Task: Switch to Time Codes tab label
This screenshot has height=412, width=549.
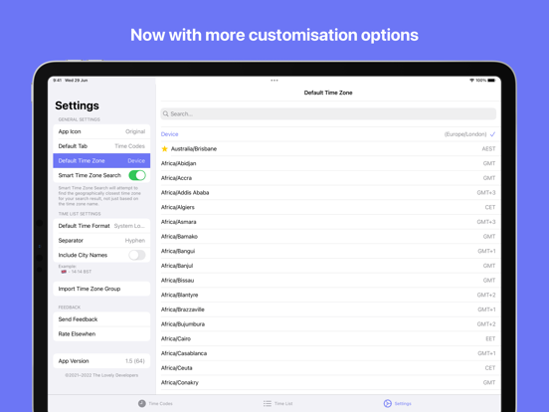Action: tap(161, 404)
